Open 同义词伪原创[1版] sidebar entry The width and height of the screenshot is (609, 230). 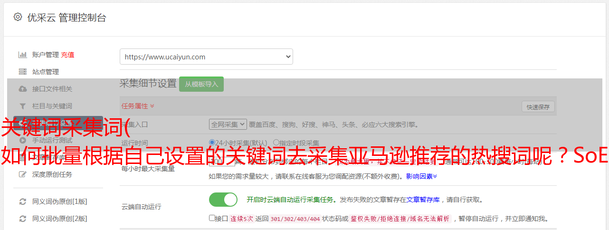point(60,201)
